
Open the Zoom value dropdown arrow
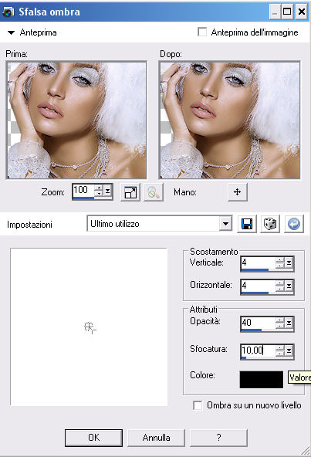(107, 191)
